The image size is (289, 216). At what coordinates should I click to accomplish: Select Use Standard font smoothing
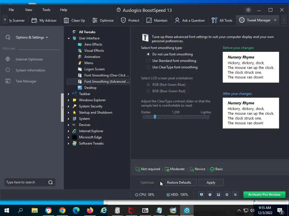click(x=171, y=61)
